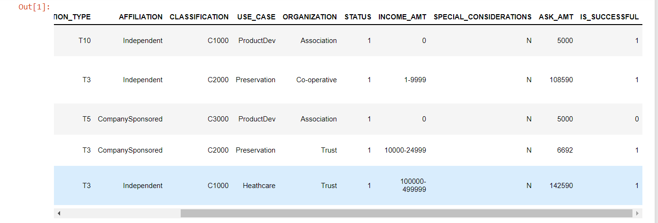This screenshot has width=658, height=223.
Task: Click the T10 cell
Action: tap(85, 41)
